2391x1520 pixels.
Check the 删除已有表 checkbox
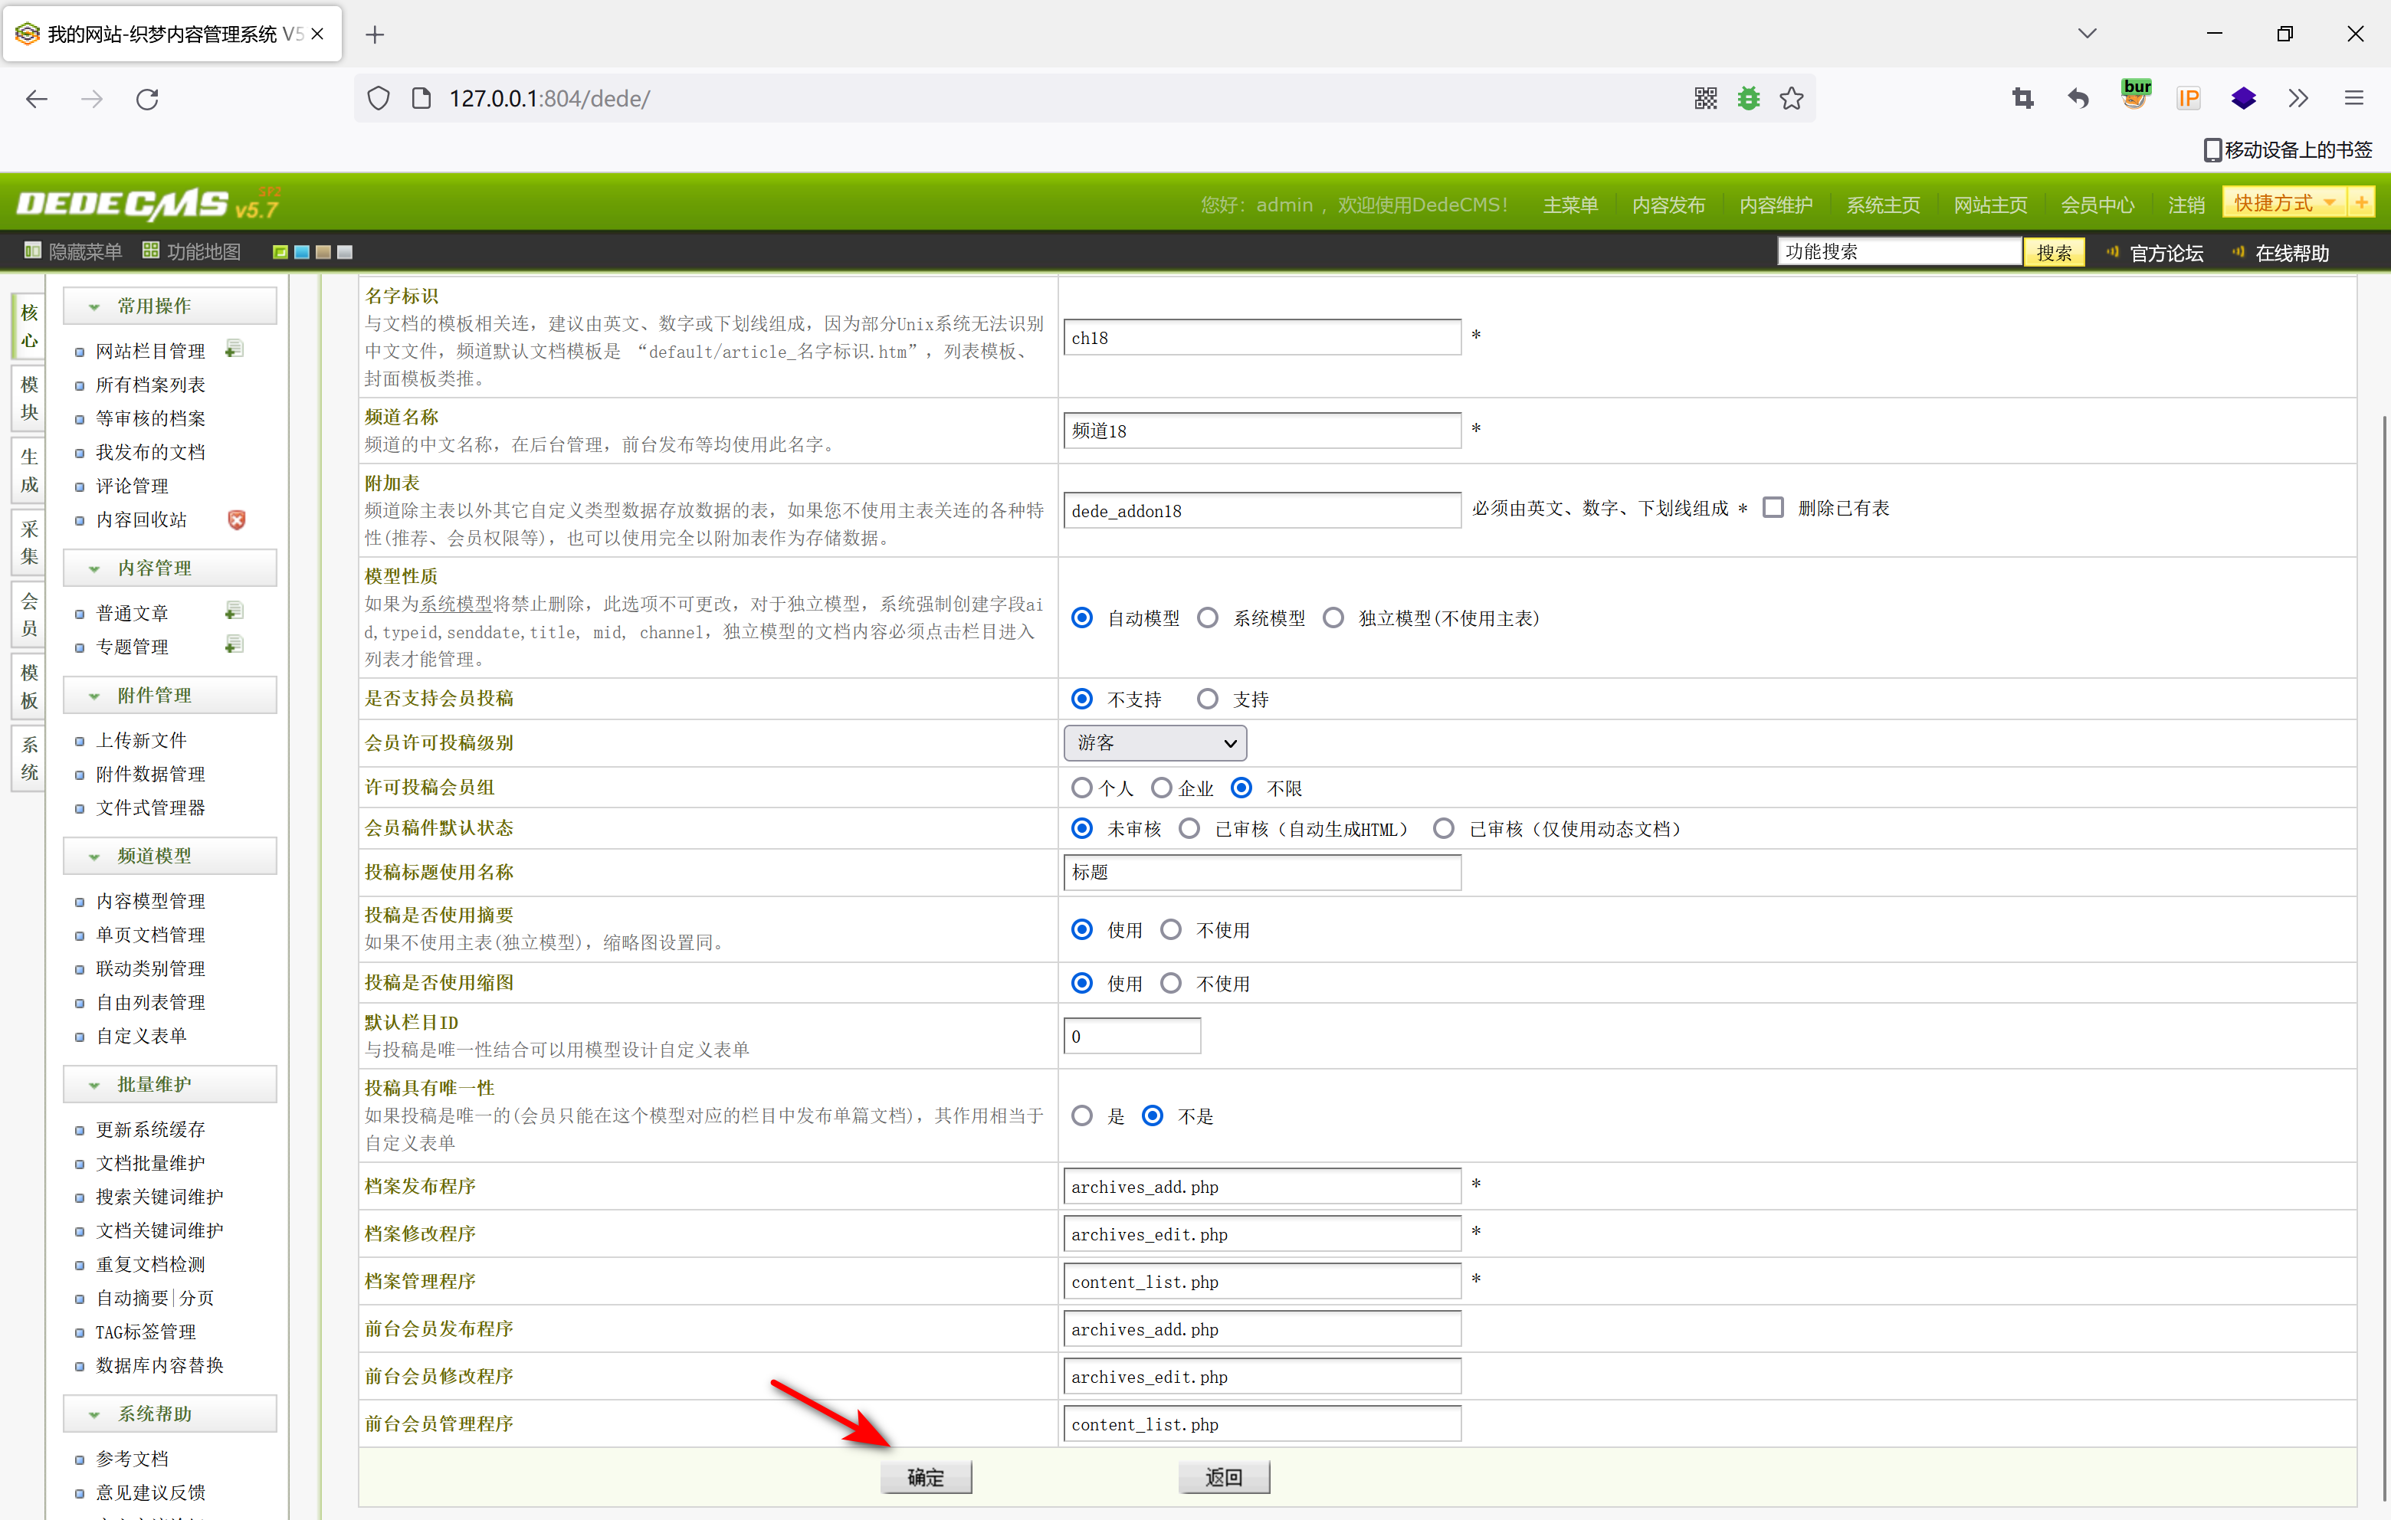pyautogui.click(x=1773, y=507)
